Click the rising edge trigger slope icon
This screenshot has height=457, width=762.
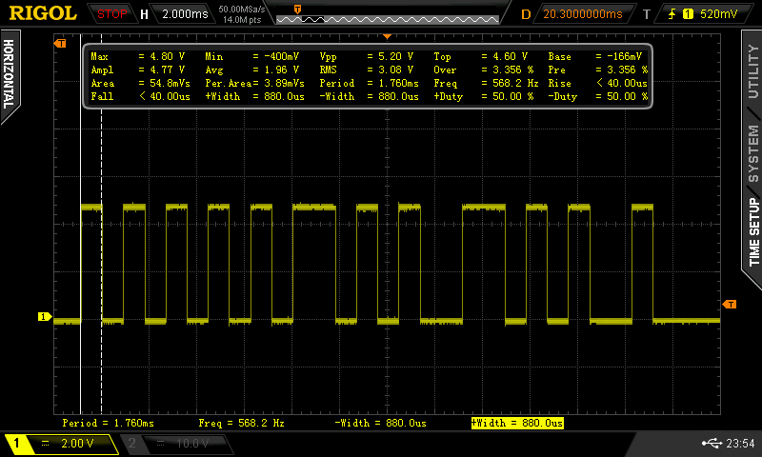click(672, 14)
